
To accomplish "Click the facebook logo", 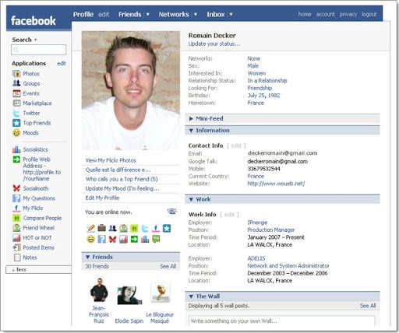I will [34, 21].
